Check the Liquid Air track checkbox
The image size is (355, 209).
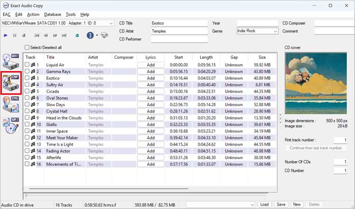coord(27,64)
